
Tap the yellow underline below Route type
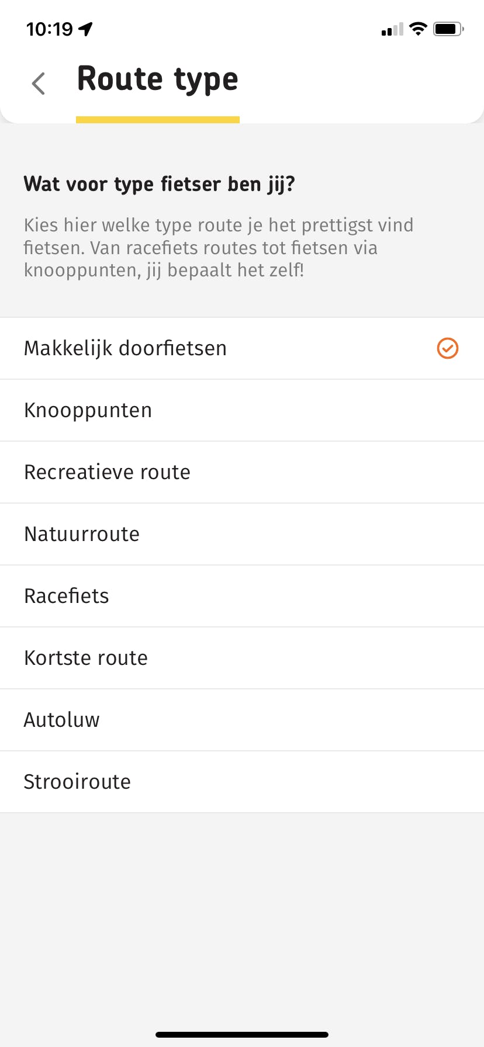(x=158, y=120)
